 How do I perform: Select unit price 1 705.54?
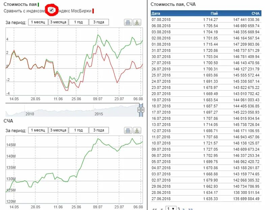[x=210, y=26]
